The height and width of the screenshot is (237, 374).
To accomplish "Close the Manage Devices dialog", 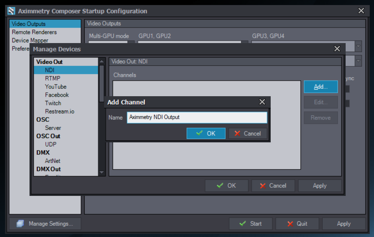I will [337, 49].
